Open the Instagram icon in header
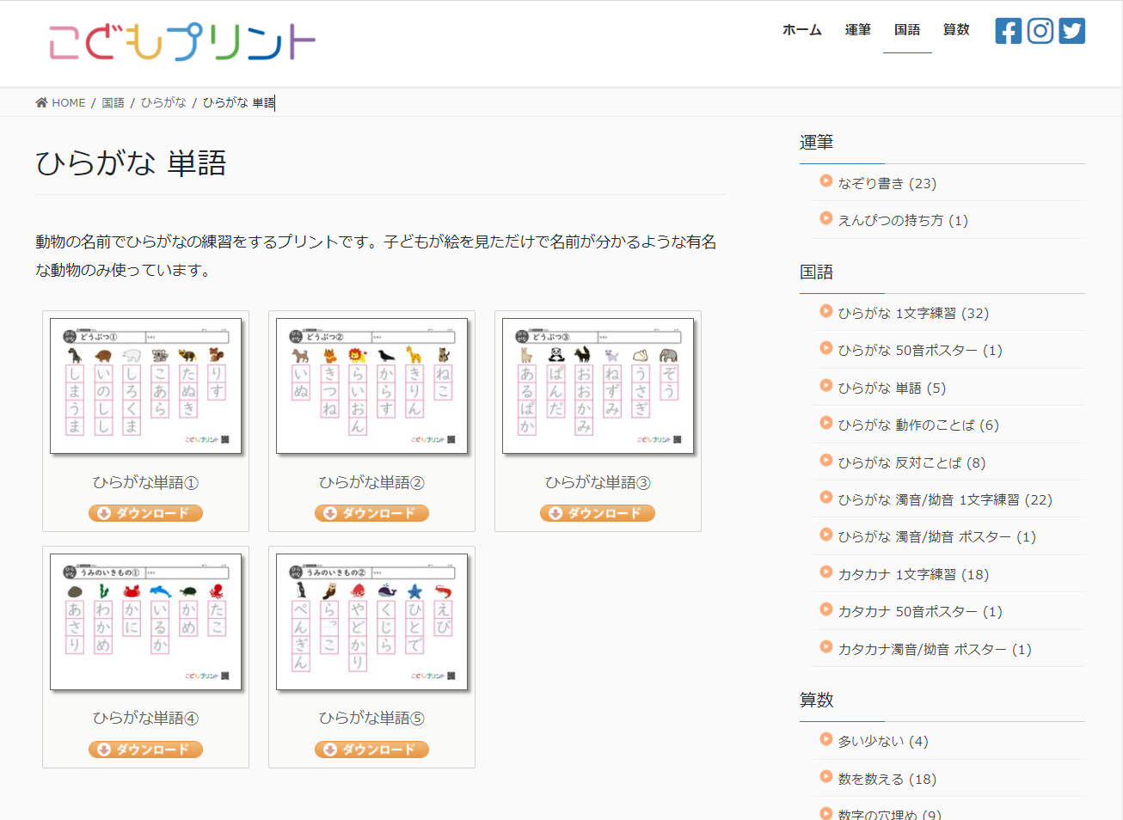 click(x=1040, y=31)
